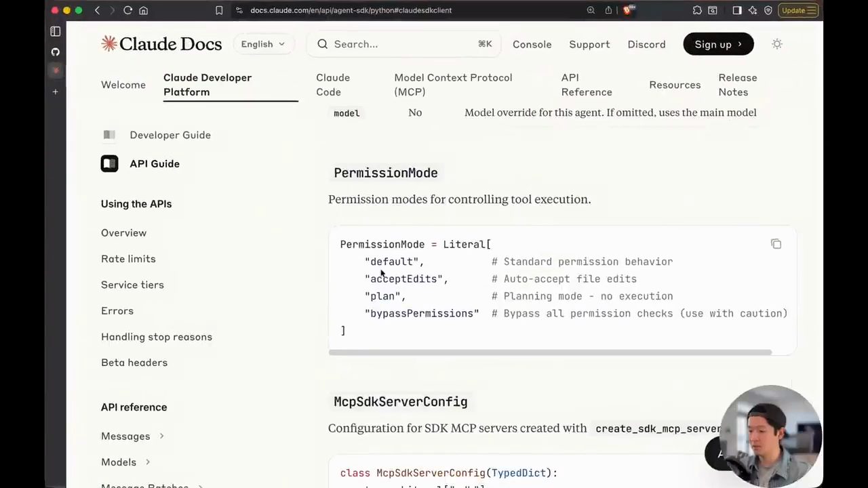Open the Leo AI sparkle icon
Screen dimensions: 868x488
[x=753, y=10]
